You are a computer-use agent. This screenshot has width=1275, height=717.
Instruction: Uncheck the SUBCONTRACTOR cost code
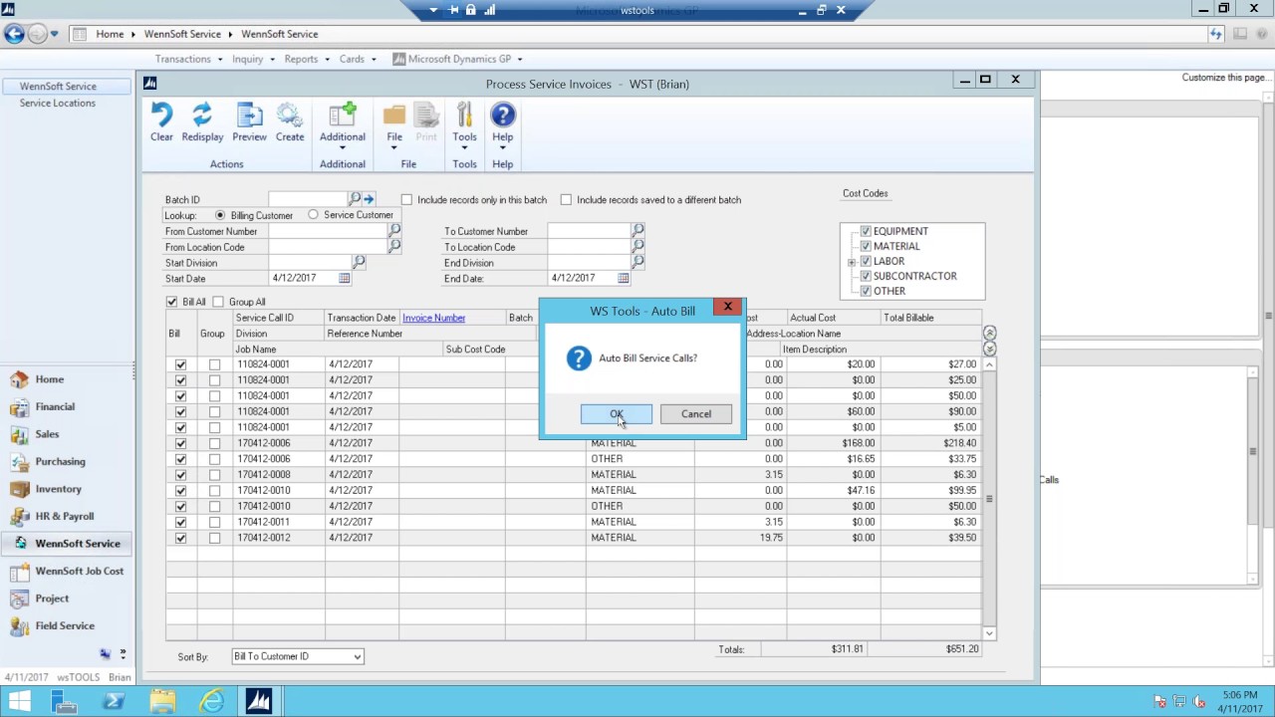[x=866, y=276]
